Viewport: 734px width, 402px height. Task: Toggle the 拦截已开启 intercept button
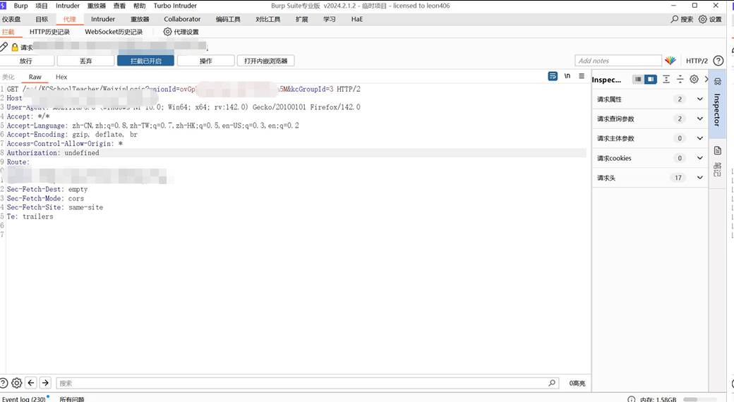pos(145,61)
